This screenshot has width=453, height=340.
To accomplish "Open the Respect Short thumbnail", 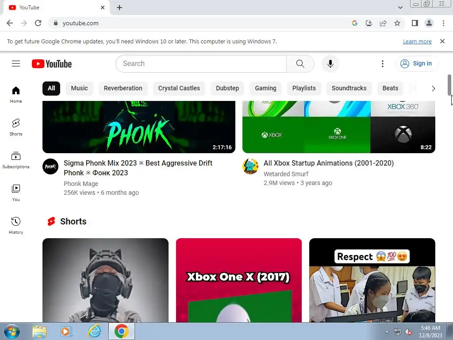I will 372,280.
